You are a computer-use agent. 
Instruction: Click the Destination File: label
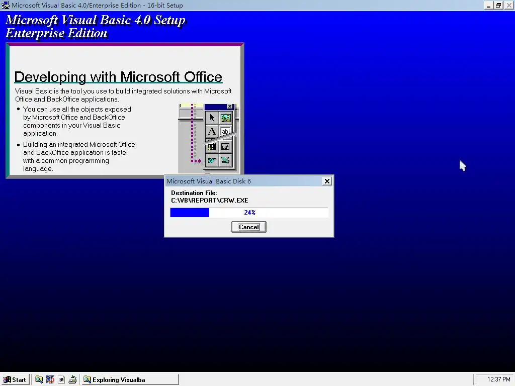[194, 192]
